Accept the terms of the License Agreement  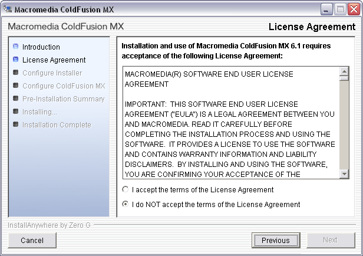tap(125, 190)
